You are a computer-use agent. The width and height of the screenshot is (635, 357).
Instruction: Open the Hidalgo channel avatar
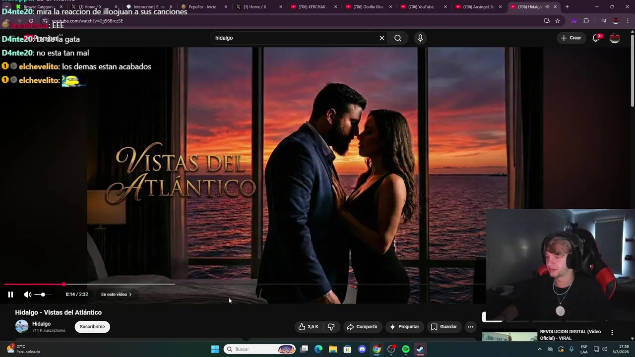[x=22, y=326]
